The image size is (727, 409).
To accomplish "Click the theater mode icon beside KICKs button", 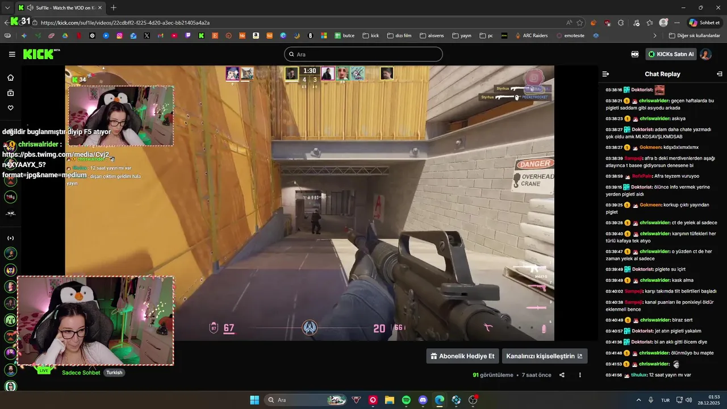I will click(635, 54).
